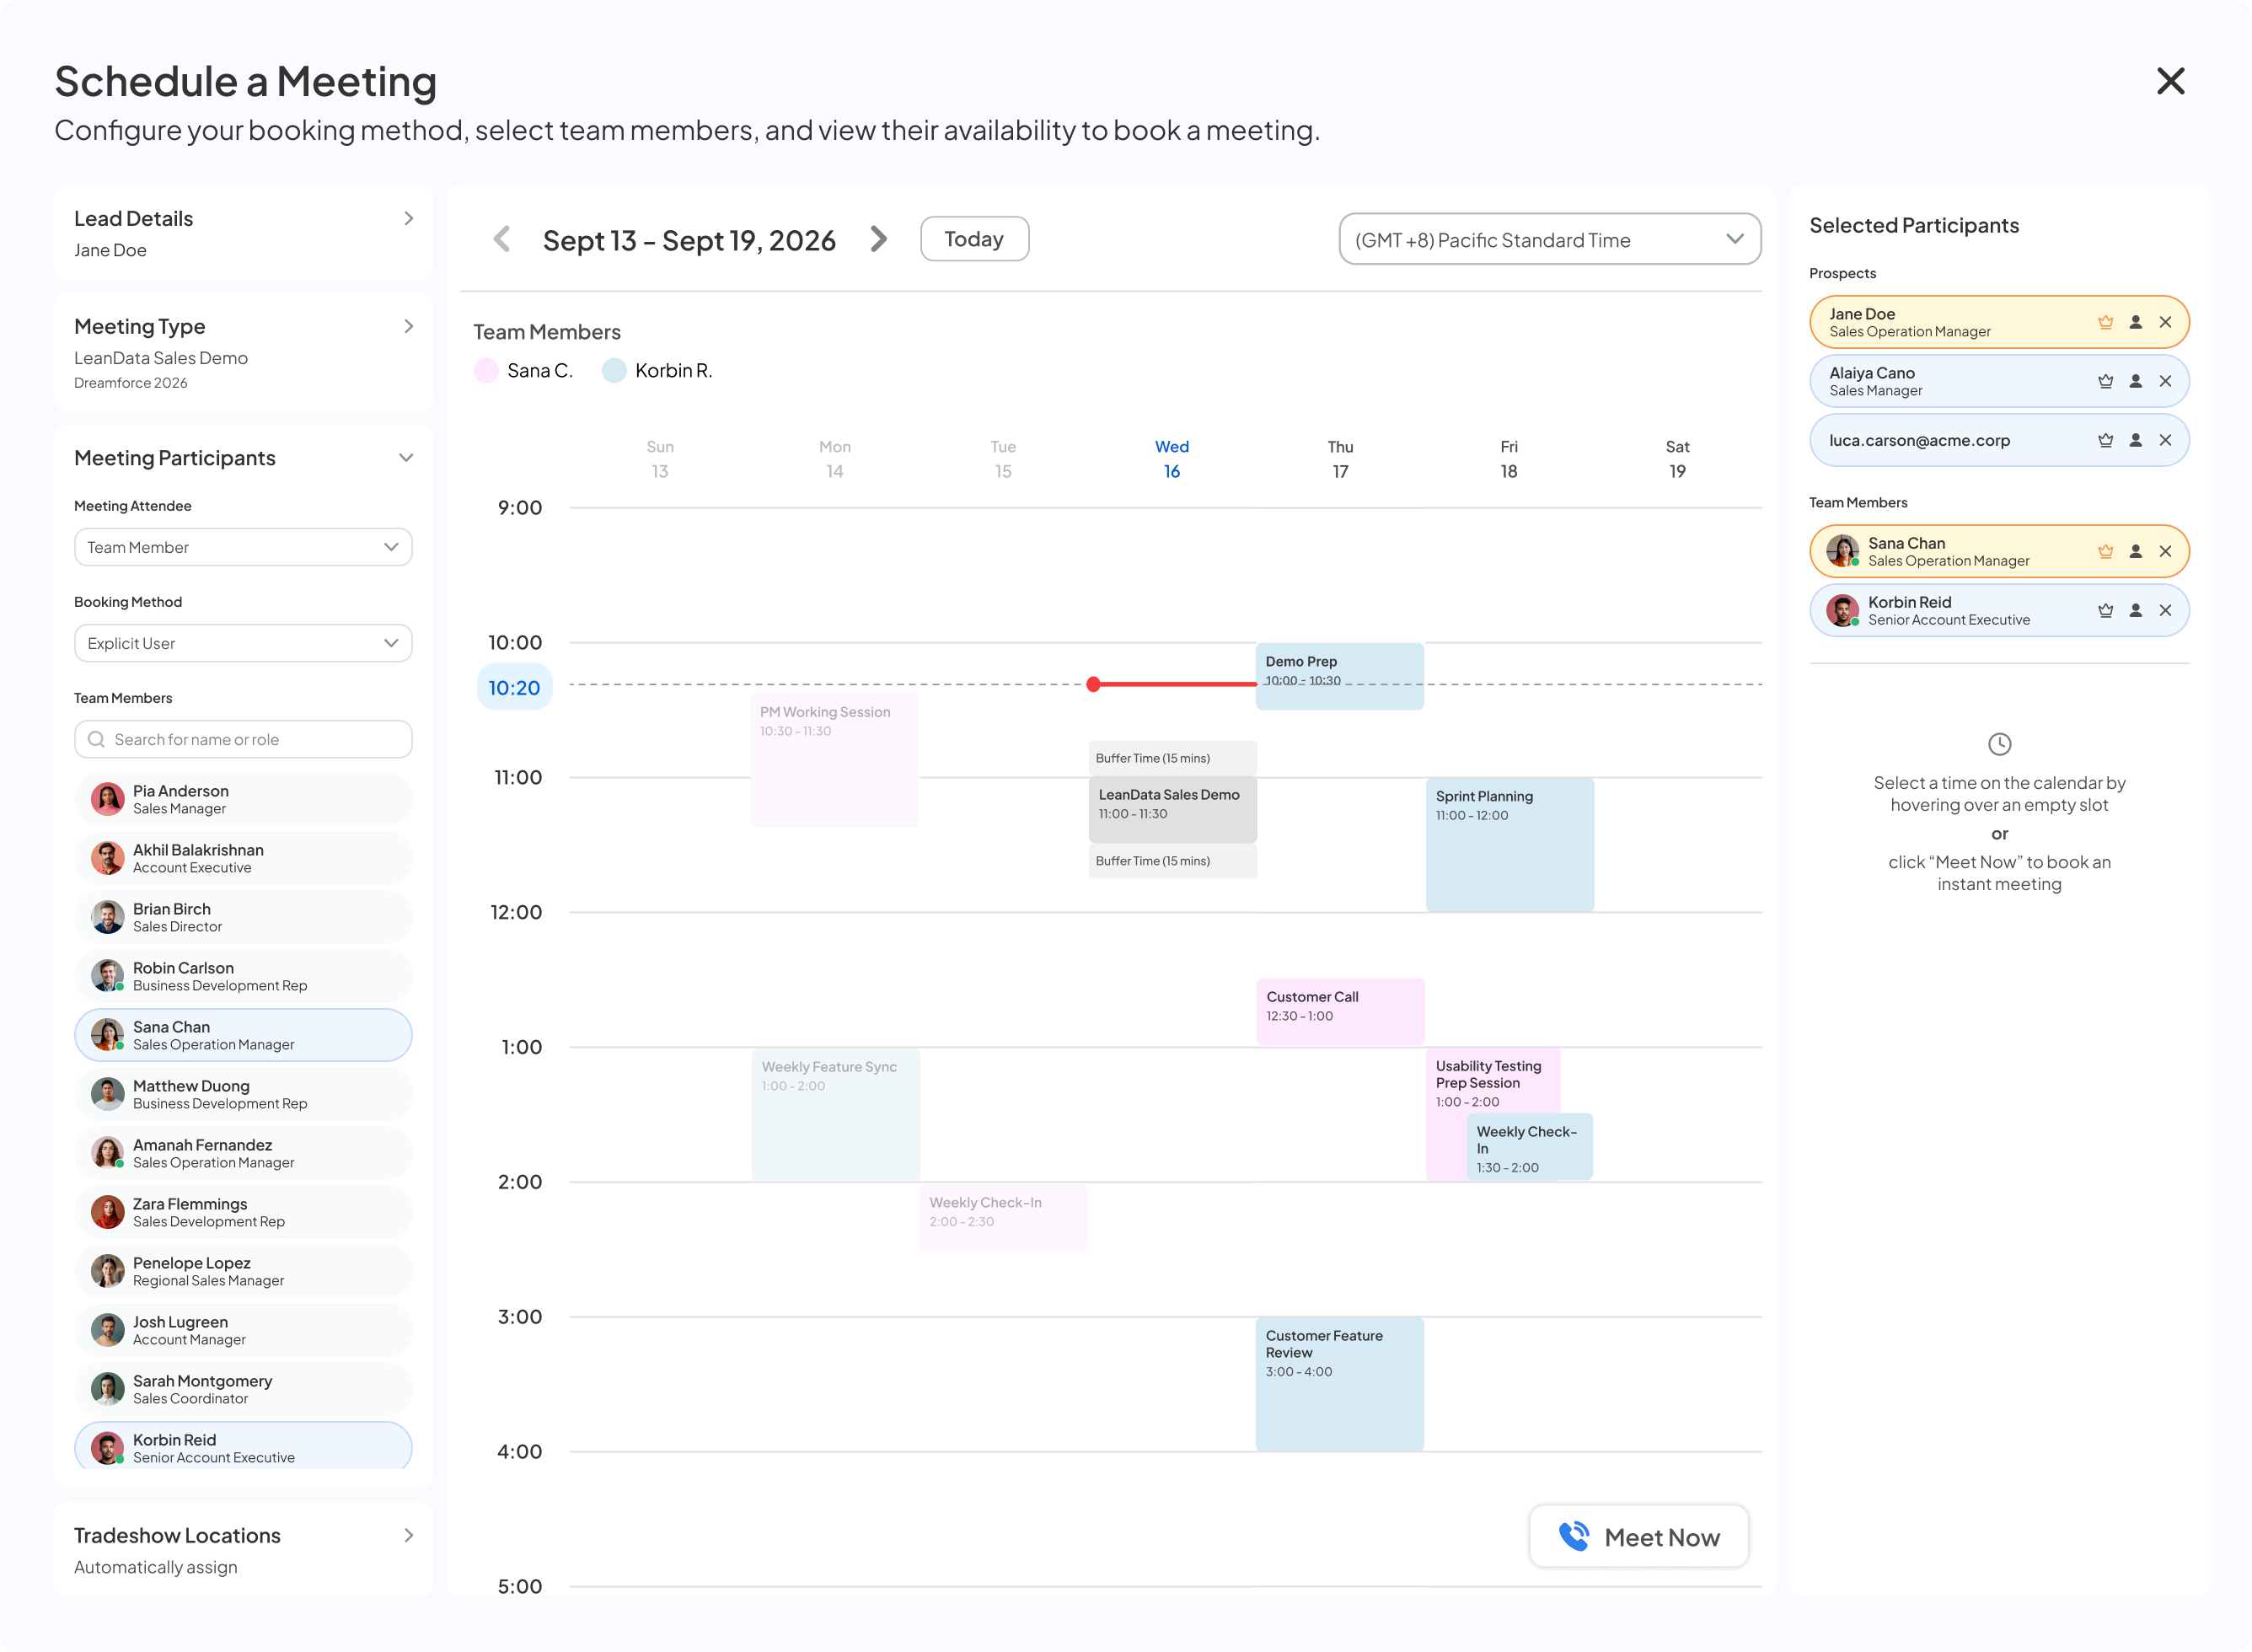Remove luca.carson@acme.corp from participants
This screenshot has height=1652, width=2252.
(x=2165, y=440)
